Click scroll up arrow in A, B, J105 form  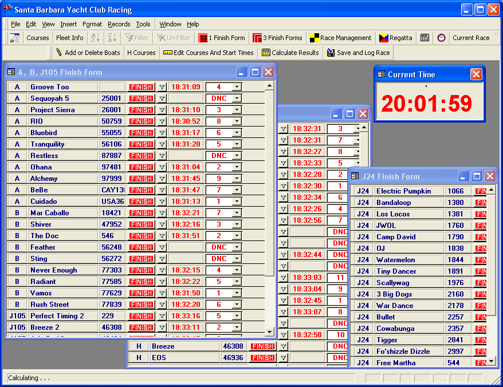[269, 86]
